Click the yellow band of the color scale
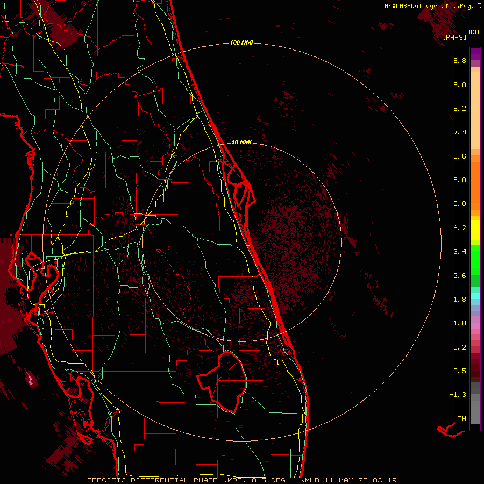Viewport: 484px width, 484px height. click(475, 230)
